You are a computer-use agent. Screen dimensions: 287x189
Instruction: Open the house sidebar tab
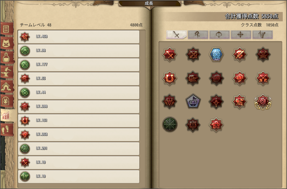click(7, 86)
